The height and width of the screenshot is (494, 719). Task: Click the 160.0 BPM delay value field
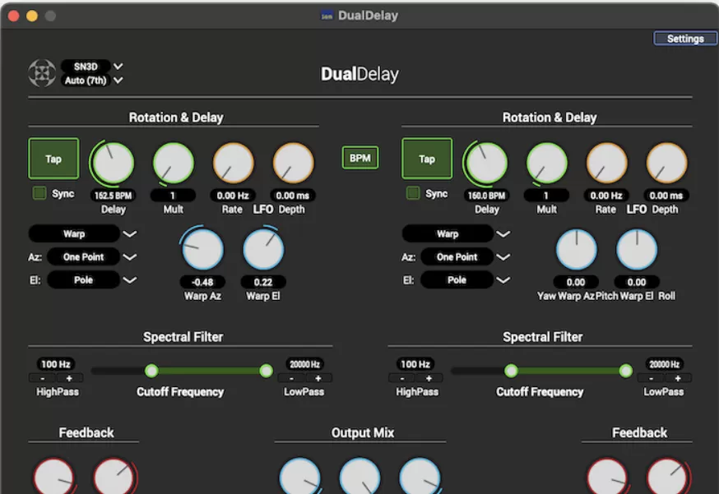pyautogui.click(x=486, y=196)
